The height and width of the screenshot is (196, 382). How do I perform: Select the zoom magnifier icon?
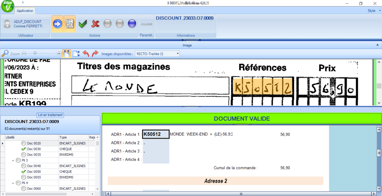click(x=5, y=53)
